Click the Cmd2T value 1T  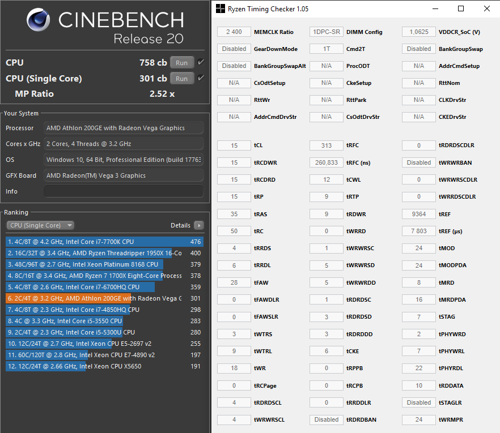click(x=327, y=49)
